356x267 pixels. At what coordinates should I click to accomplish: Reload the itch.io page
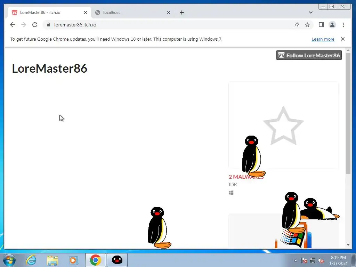coord(35,25)
